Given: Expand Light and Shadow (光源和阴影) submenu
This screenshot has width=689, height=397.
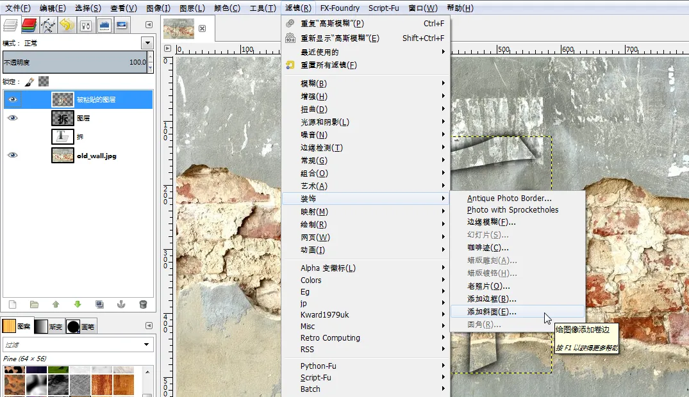Looking at the screenshot, I should coord(365,122).
